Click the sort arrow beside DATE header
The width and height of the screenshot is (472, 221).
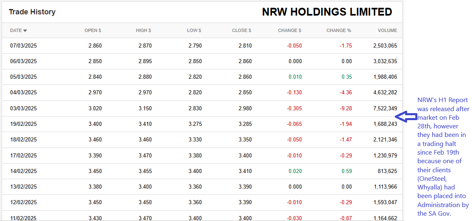[x=25, y=31]
